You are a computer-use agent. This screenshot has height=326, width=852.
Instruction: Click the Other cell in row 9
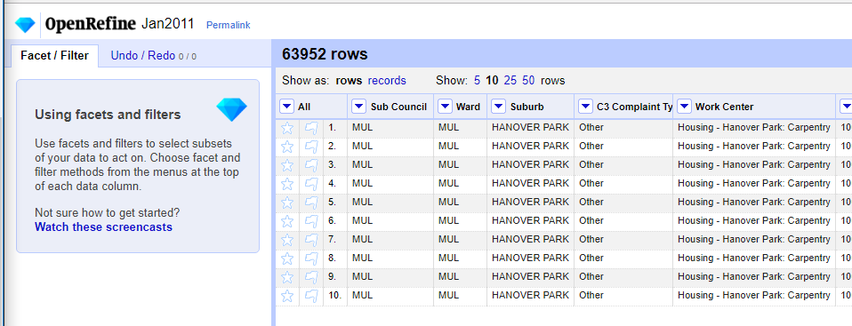pos(623,276)
